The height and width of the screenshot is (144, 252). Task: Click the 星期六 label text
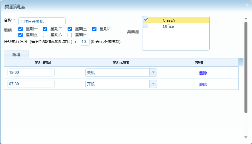click(56, 35)
